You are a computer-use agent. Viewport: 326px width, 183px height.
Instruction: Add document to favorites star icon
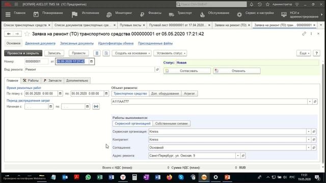27,34
